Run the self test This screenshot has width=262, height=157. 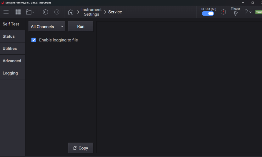click(x=81, y=26)
